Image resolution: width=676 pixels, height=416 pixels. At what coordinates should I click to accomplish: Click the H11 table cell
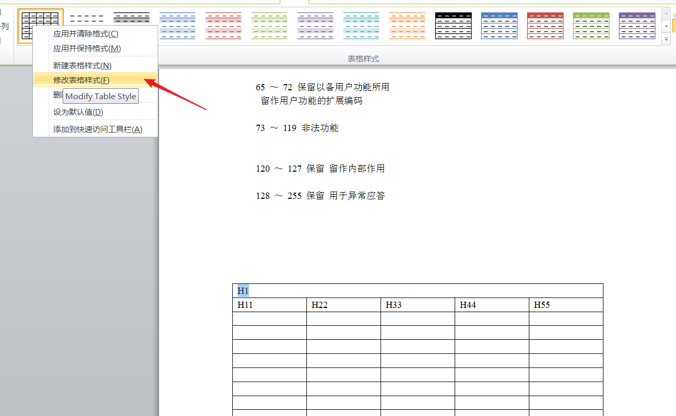pos(269,305)
